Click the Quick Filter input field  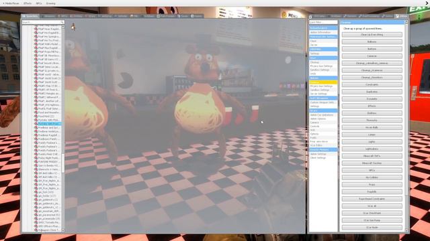pyautogui.click(x=323, y=22)
